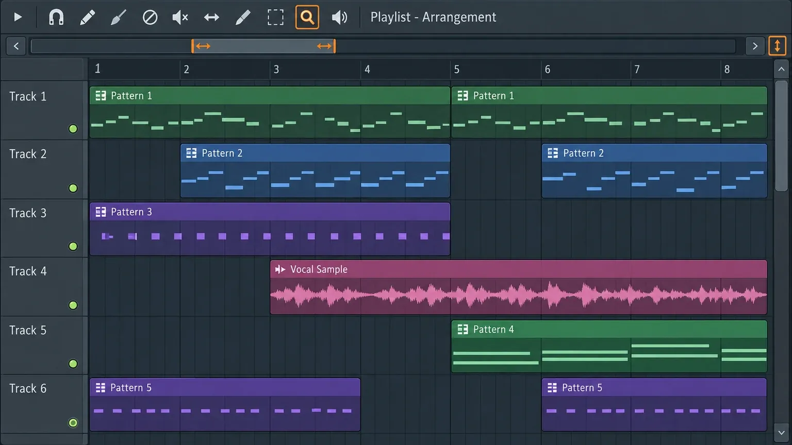The width and height of the screenshot is (792, 445).
Task: Click bar 5 on the timeline ruler
Action: point(457,69)
